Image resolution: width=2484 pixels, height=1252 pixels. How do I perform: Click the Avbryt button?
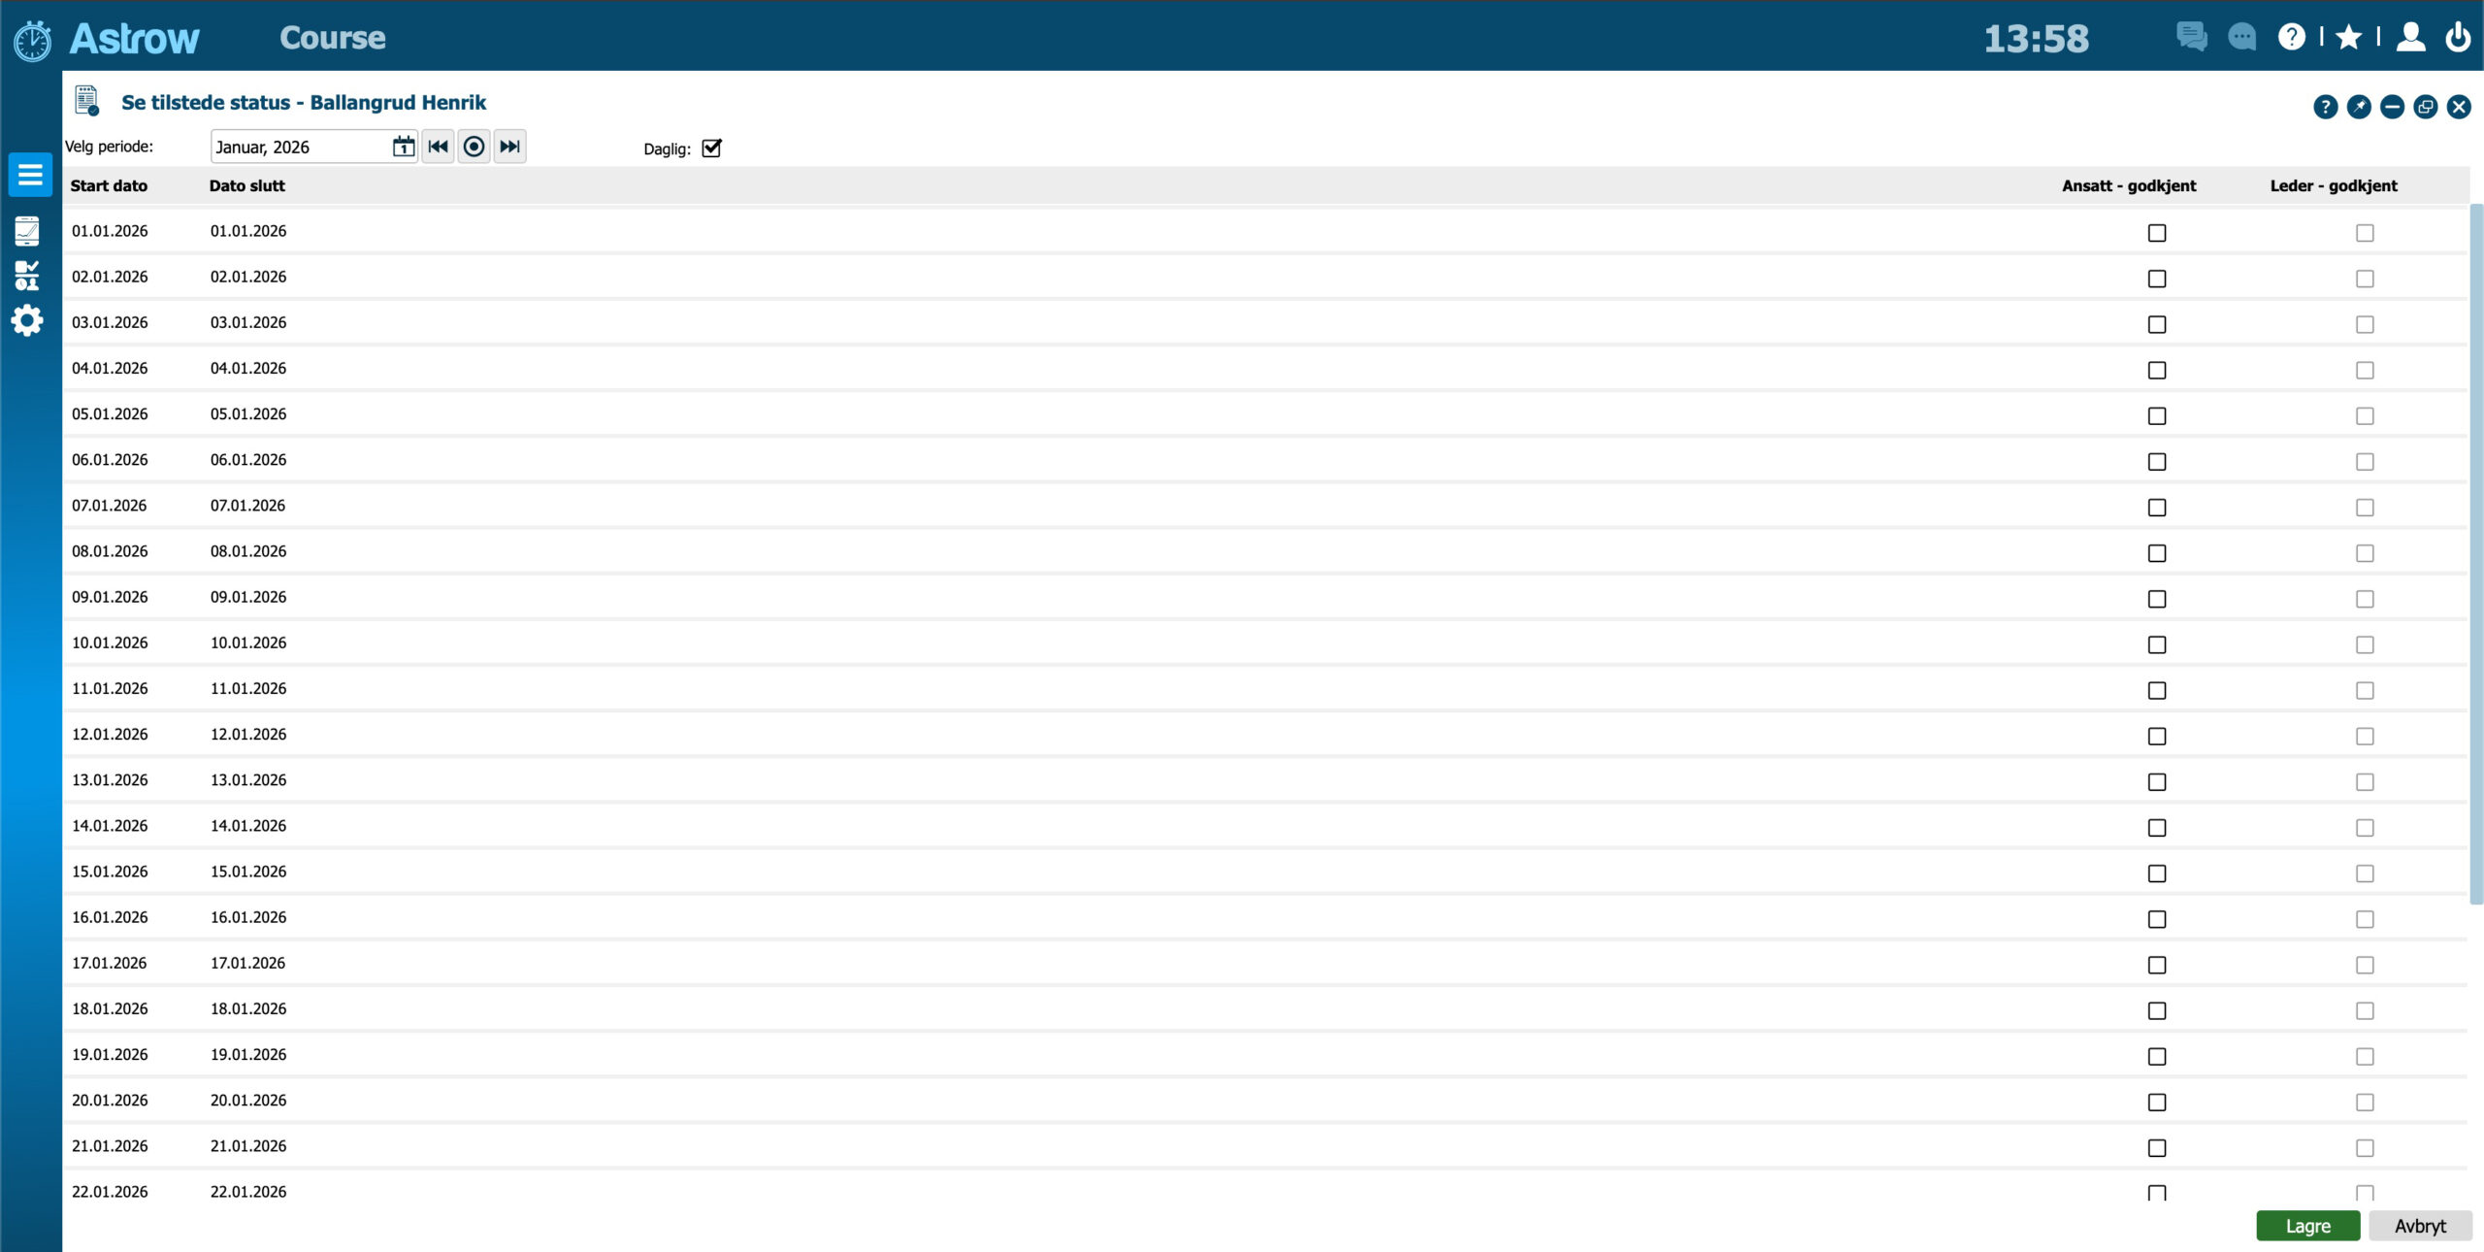[x=2420, y=1226]
